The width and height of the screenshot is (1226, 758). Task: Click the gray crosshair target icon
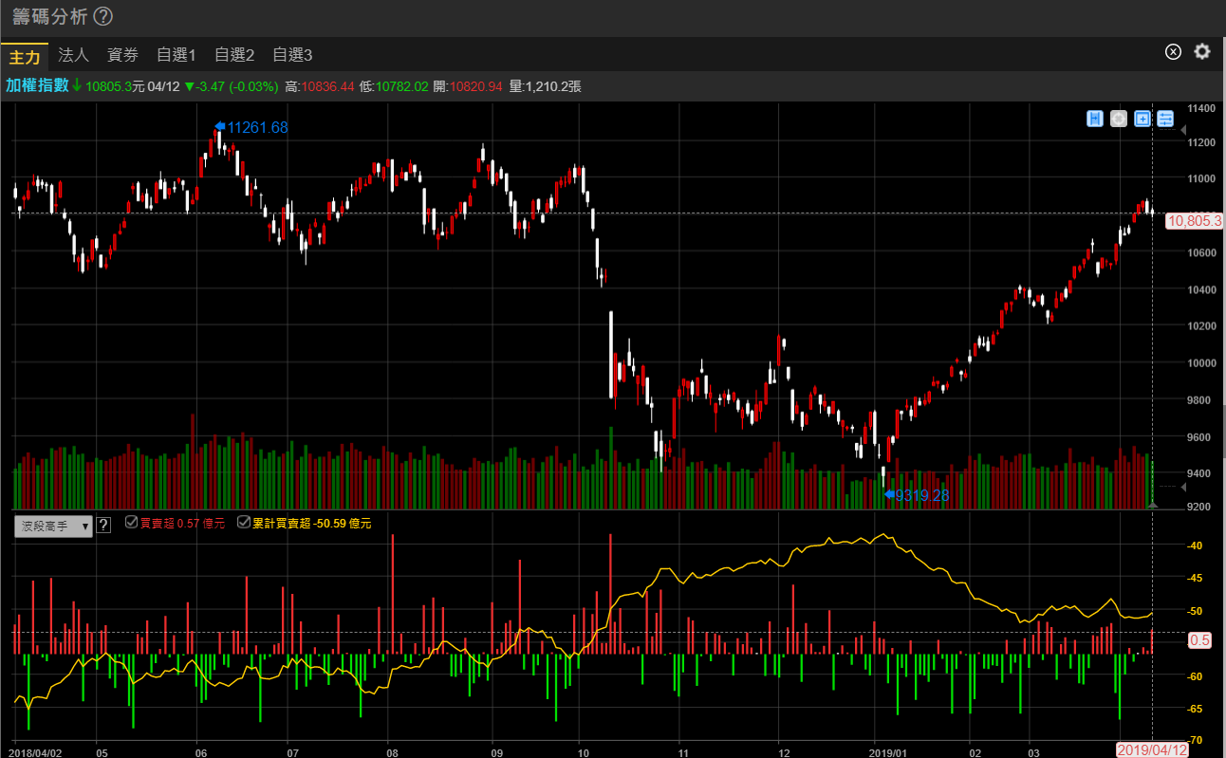[1119, 119]
